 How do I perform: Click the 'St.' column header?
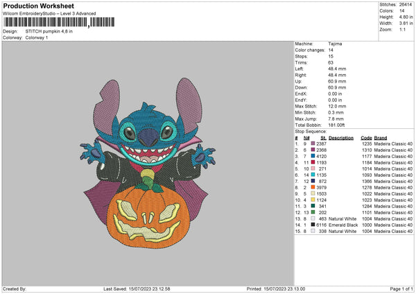(x=323, y=138)
